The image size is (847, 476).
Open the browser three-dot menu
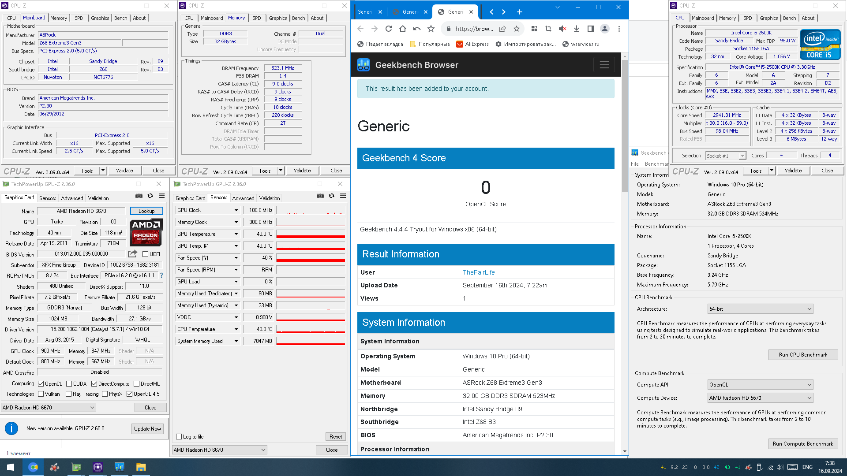pyautogui.click(x=619, y=29)
